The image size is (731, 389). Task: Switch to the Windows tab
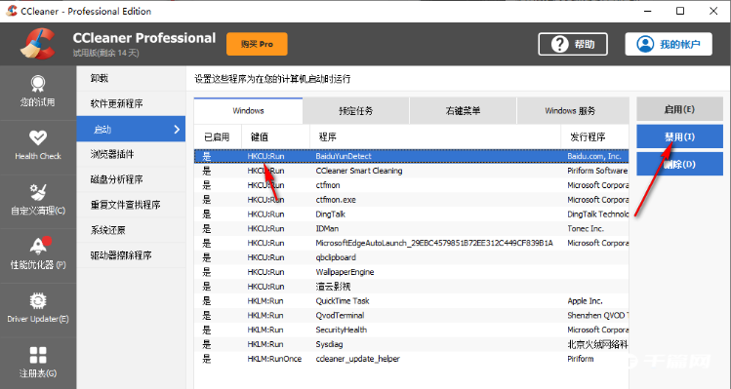click(248, 111)
